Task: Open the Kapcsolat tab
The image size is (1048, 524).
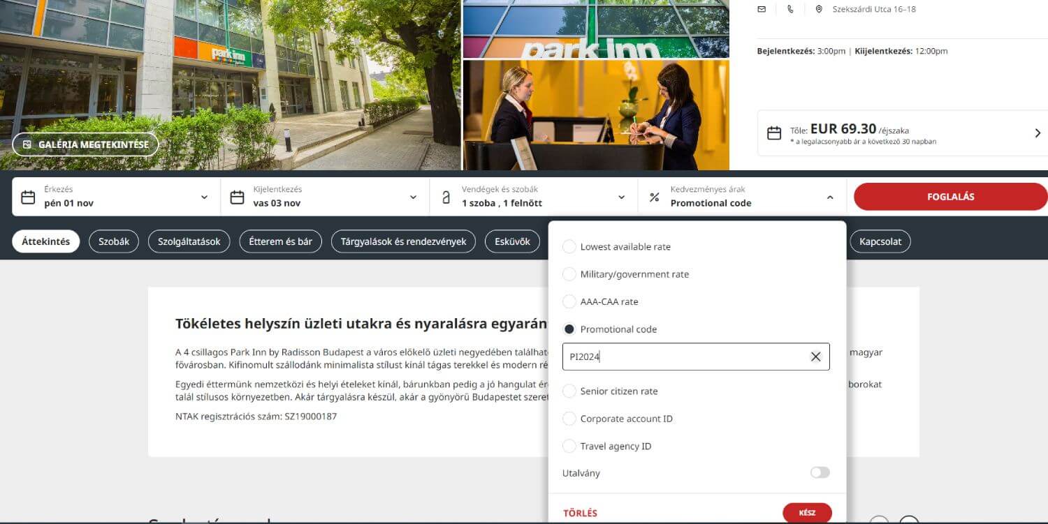Action: click(x=880, y=241)
